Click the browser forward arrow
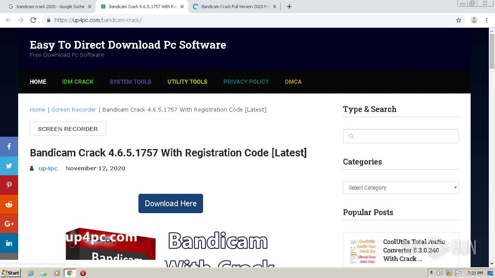The image size is (495, 278). 21,20
